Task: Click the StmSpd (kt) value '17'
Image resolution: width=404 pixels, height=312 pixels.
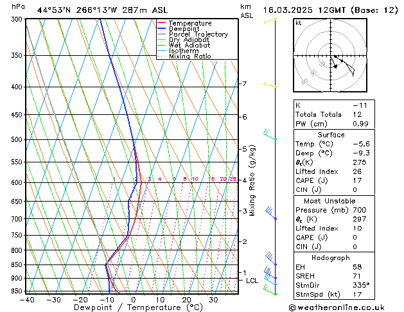Action: pos(357,294)
